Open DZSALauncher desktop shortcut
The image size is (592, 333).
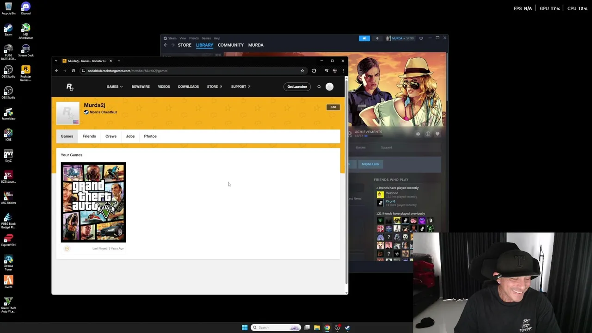coord(8,177)
